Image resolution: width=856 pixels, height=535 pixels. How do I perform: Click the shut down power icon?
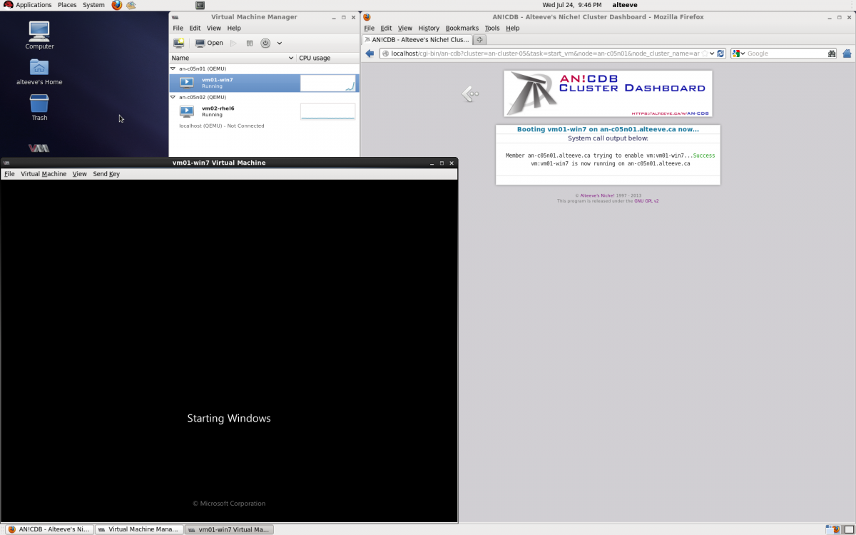click(x=265, y=43)
